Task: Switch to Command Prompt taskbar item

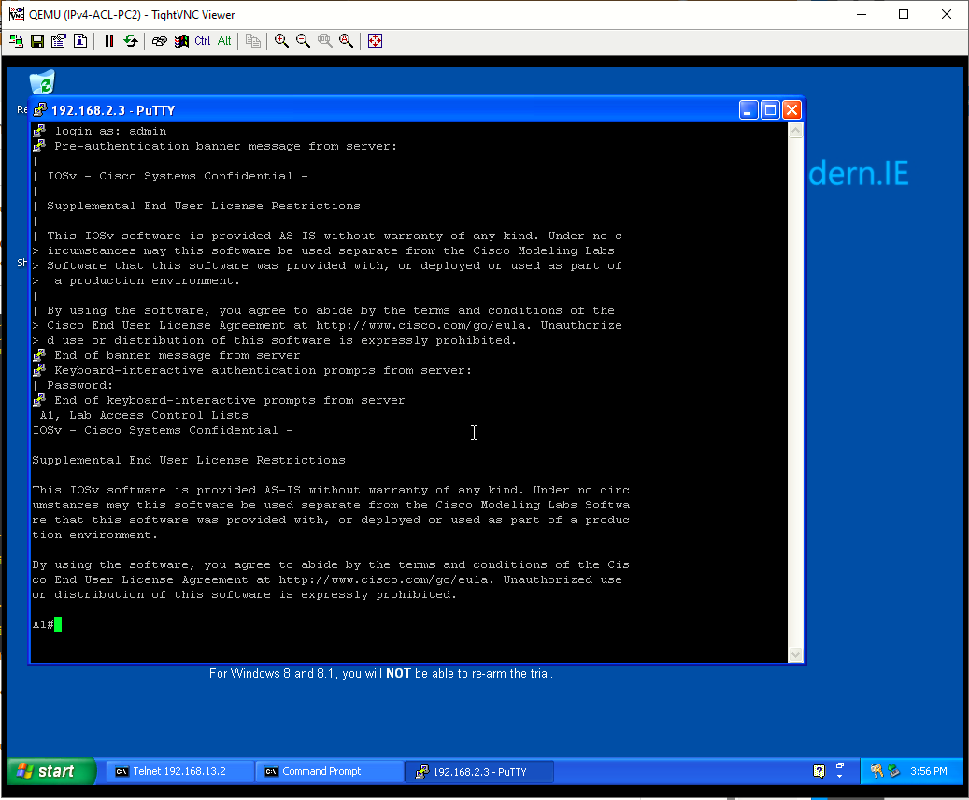Action: [x=330, y=771]
